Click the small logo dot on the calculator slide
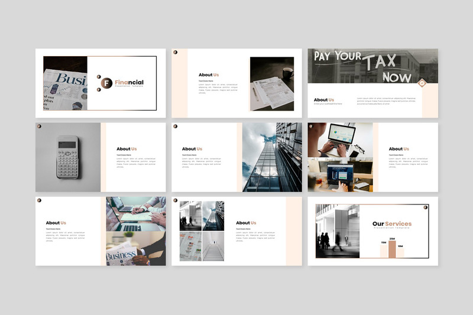This screenshot has width=473, height=315. click(39, 126)
